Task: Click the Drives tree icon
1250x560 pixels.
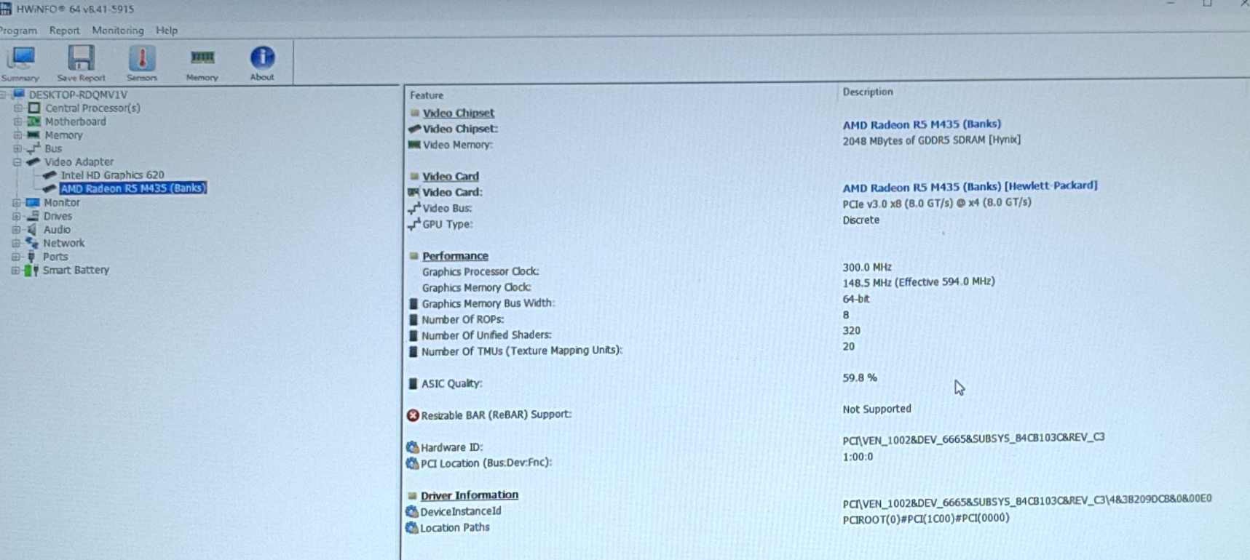Action: (x=32, y=216)
